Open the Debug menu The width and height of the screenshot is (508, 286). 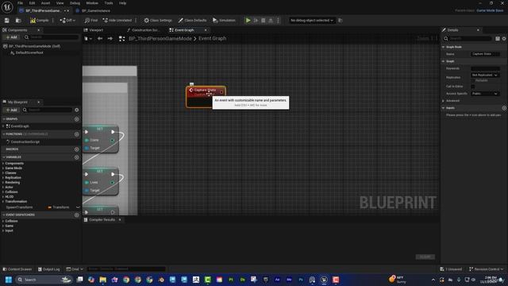click(x=75, y=3)
